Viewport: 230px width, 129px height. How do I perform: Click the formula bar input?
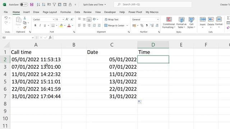pos(142,38)
